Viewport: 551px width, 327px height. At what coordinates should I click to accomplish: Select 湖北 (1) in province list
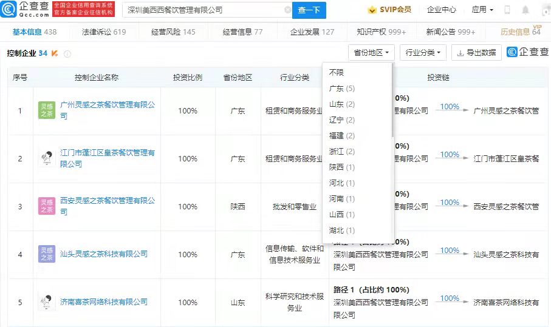pyautogui.click(x=357, y=231)
